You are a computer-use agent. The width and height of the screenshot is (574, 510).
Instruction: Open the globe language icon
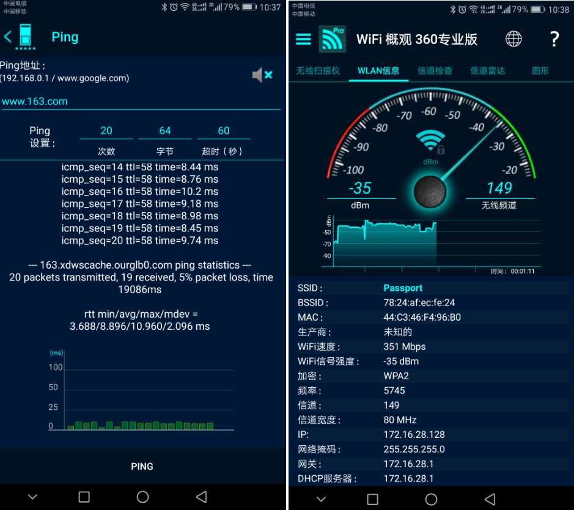[513, 38]
